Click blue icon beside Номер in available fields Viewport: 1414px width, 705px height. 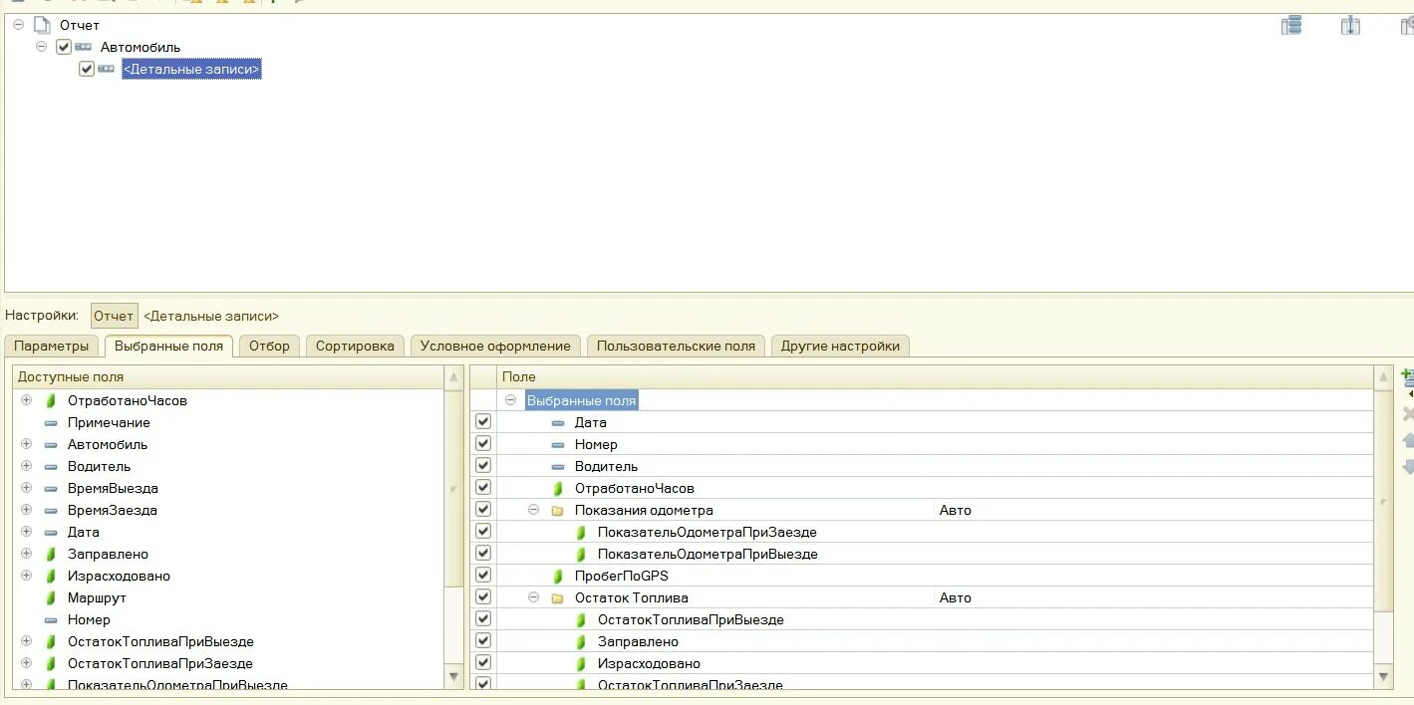click(x=51, y=619)
